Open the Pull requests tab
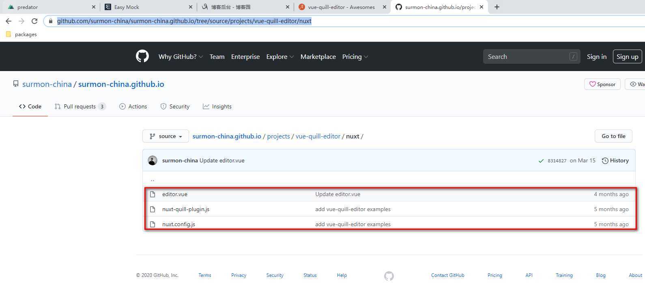 click(x=80, y=106)
